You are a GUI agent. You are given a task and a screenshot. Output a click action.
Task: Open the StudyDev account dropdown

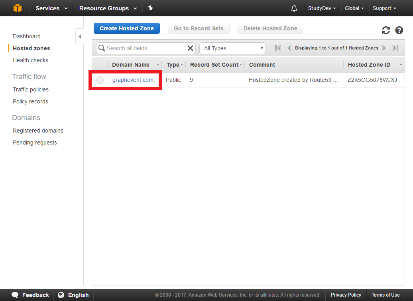322,8
